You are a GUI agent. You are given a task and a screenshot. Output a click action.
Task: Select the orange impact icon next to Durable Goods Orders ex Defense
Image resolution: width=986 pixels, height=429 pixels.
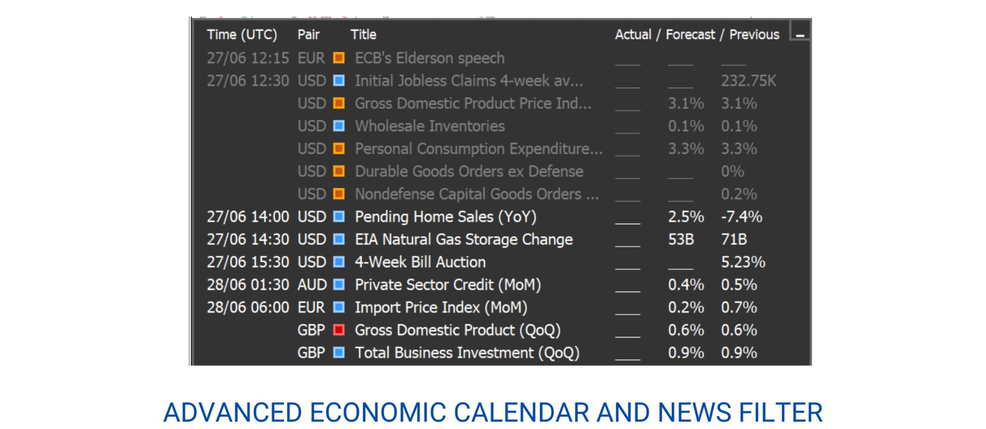[339, 171]
